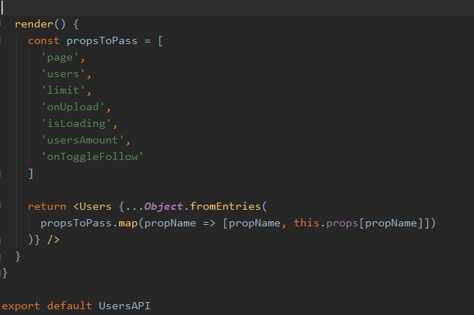Click the 'onToggleFollow' string entry
474x315 pixels.
coord(92,156)
